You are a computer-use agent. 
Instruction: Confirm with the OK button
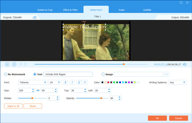coord(157,118)
